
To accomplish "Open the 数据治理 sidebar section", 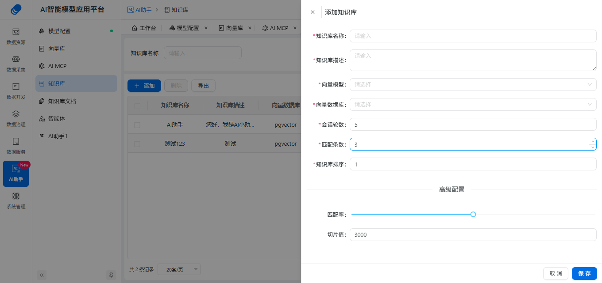I will 16,119.
